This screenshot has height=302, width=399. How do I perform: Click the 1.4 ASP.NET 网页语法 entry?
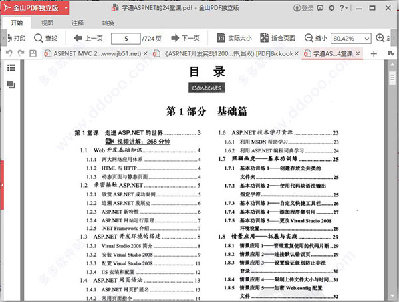point(140,280)
